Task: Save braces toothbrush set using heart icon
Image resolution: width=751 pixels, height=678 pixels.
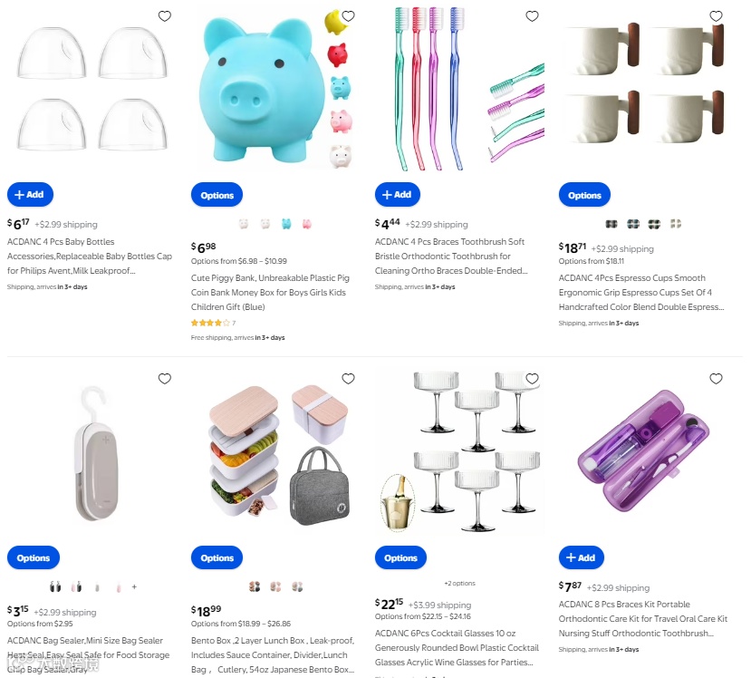Action: [532, 16]
